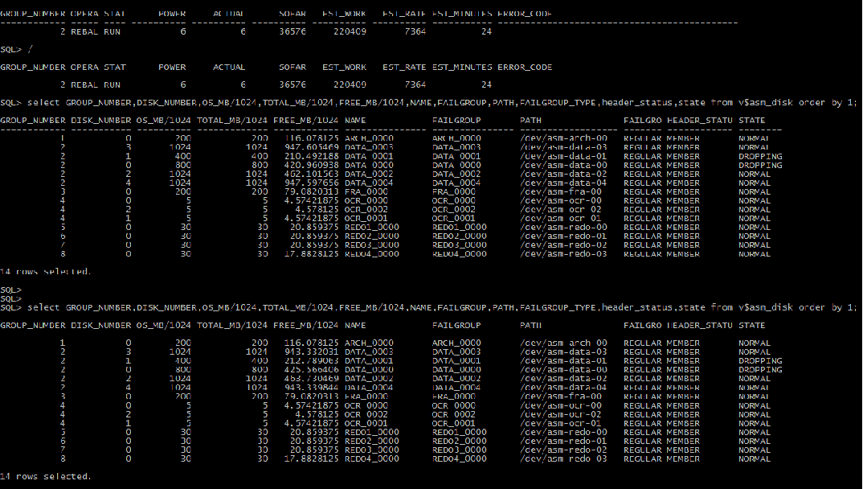Select the value 463.730469
The width and height of the screenshot is (863, 489).
coord(312,378)
